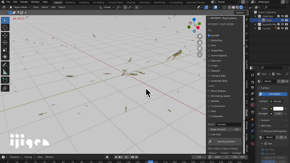Jump to the first frame

(x=116, y=157)
